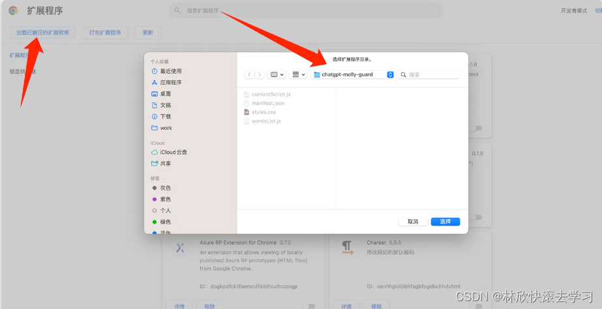This screenshot has height=309, width=602.
Task: Click Axure RP Extension for Chrome title
Action: click(238, 243)
